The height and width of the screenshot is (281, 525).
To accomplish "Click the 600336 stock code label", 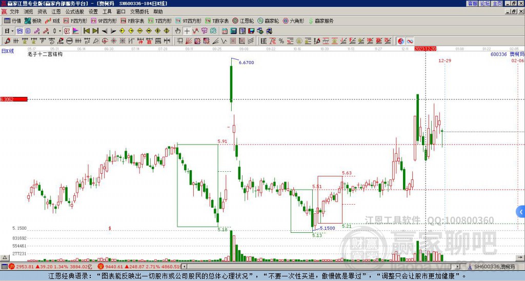I will pos(498,54).
